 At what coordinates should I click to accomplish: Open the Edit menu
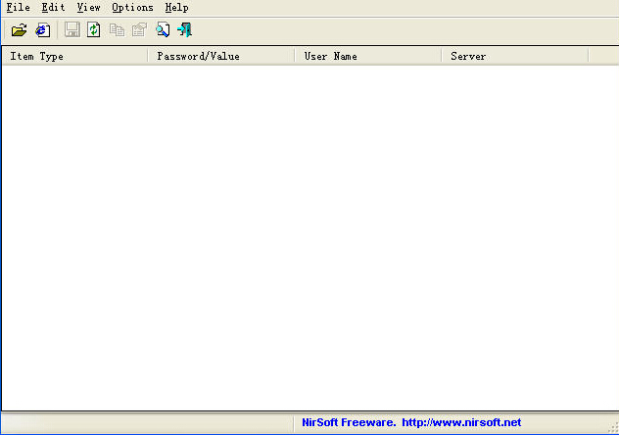pyautogui.click(x=53, y=7)
